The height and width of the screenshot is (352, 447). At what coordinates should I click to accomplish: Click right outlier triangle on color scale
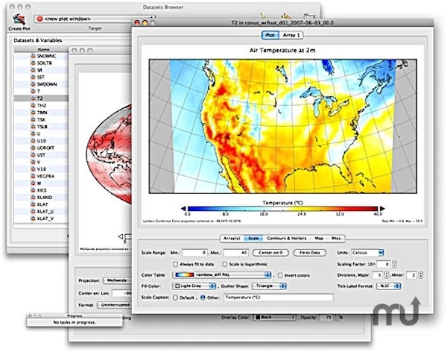[x=382, y=209]
